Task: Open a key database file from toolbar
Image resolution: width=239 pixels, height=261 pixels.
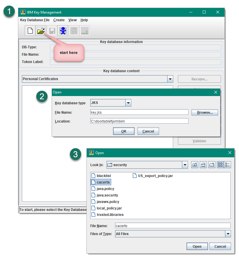Action: 41,31
